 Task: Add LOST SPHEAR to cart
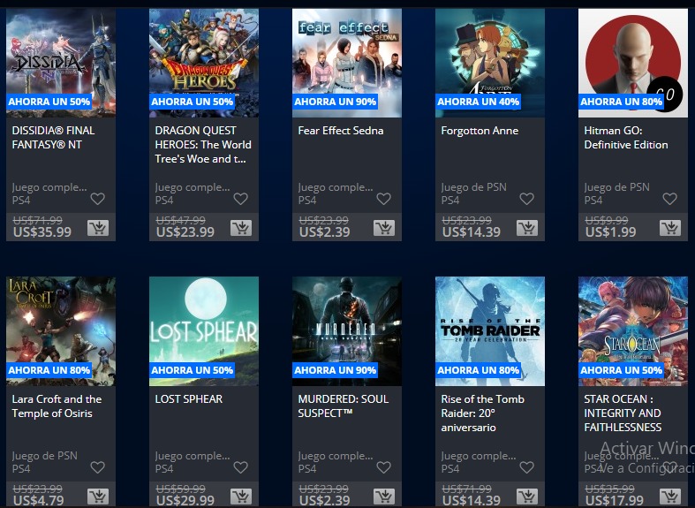pyautogui.click(x=241, y=497)
